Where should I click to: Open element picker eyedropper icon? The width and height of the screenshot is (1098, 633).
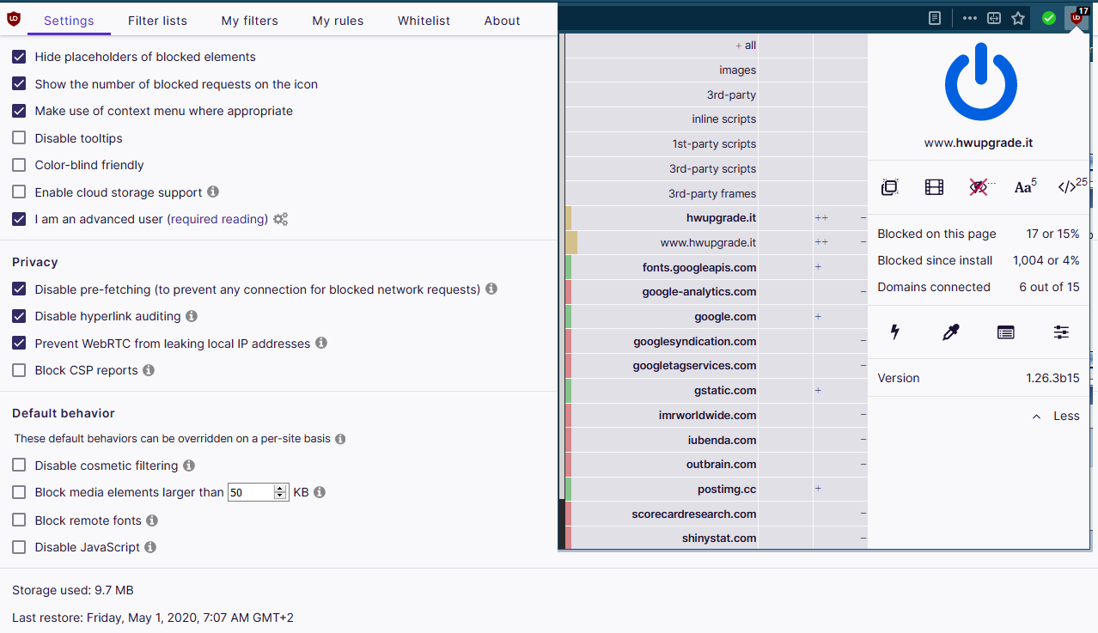pyautogui.click(x=950, y=332)
